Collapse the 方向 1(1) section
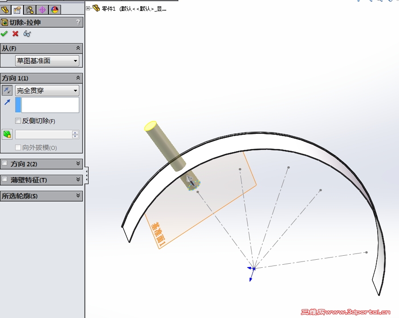 pyautogui.click(x=78, y=78)
